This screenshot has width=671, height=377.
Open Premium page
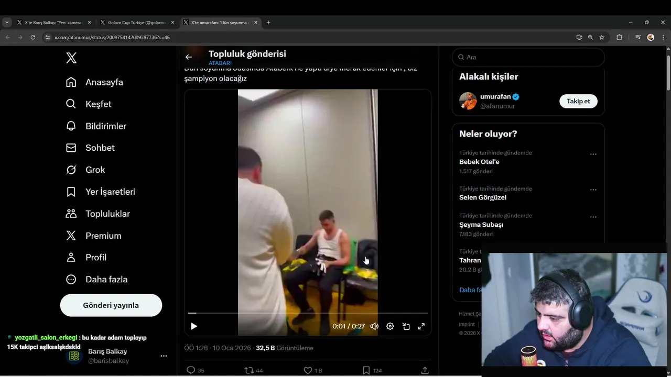pos(93,236)
